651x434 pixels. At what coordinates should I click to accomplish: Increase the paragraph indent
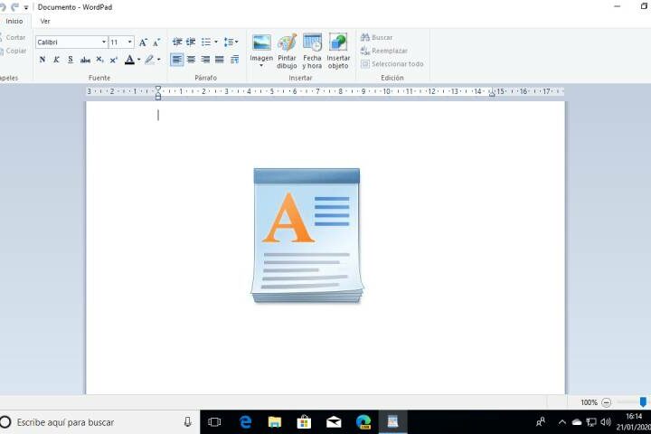(191, 42)
